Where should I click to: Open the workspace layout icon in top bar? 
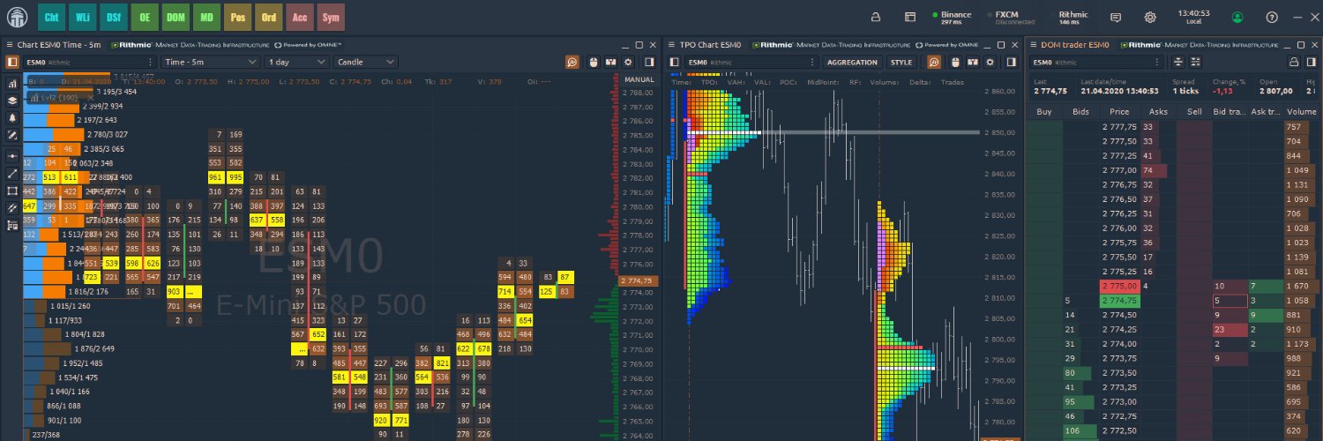(909, 17)
